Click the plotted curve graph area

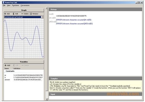pyautogui.click(x=24, y=38)
